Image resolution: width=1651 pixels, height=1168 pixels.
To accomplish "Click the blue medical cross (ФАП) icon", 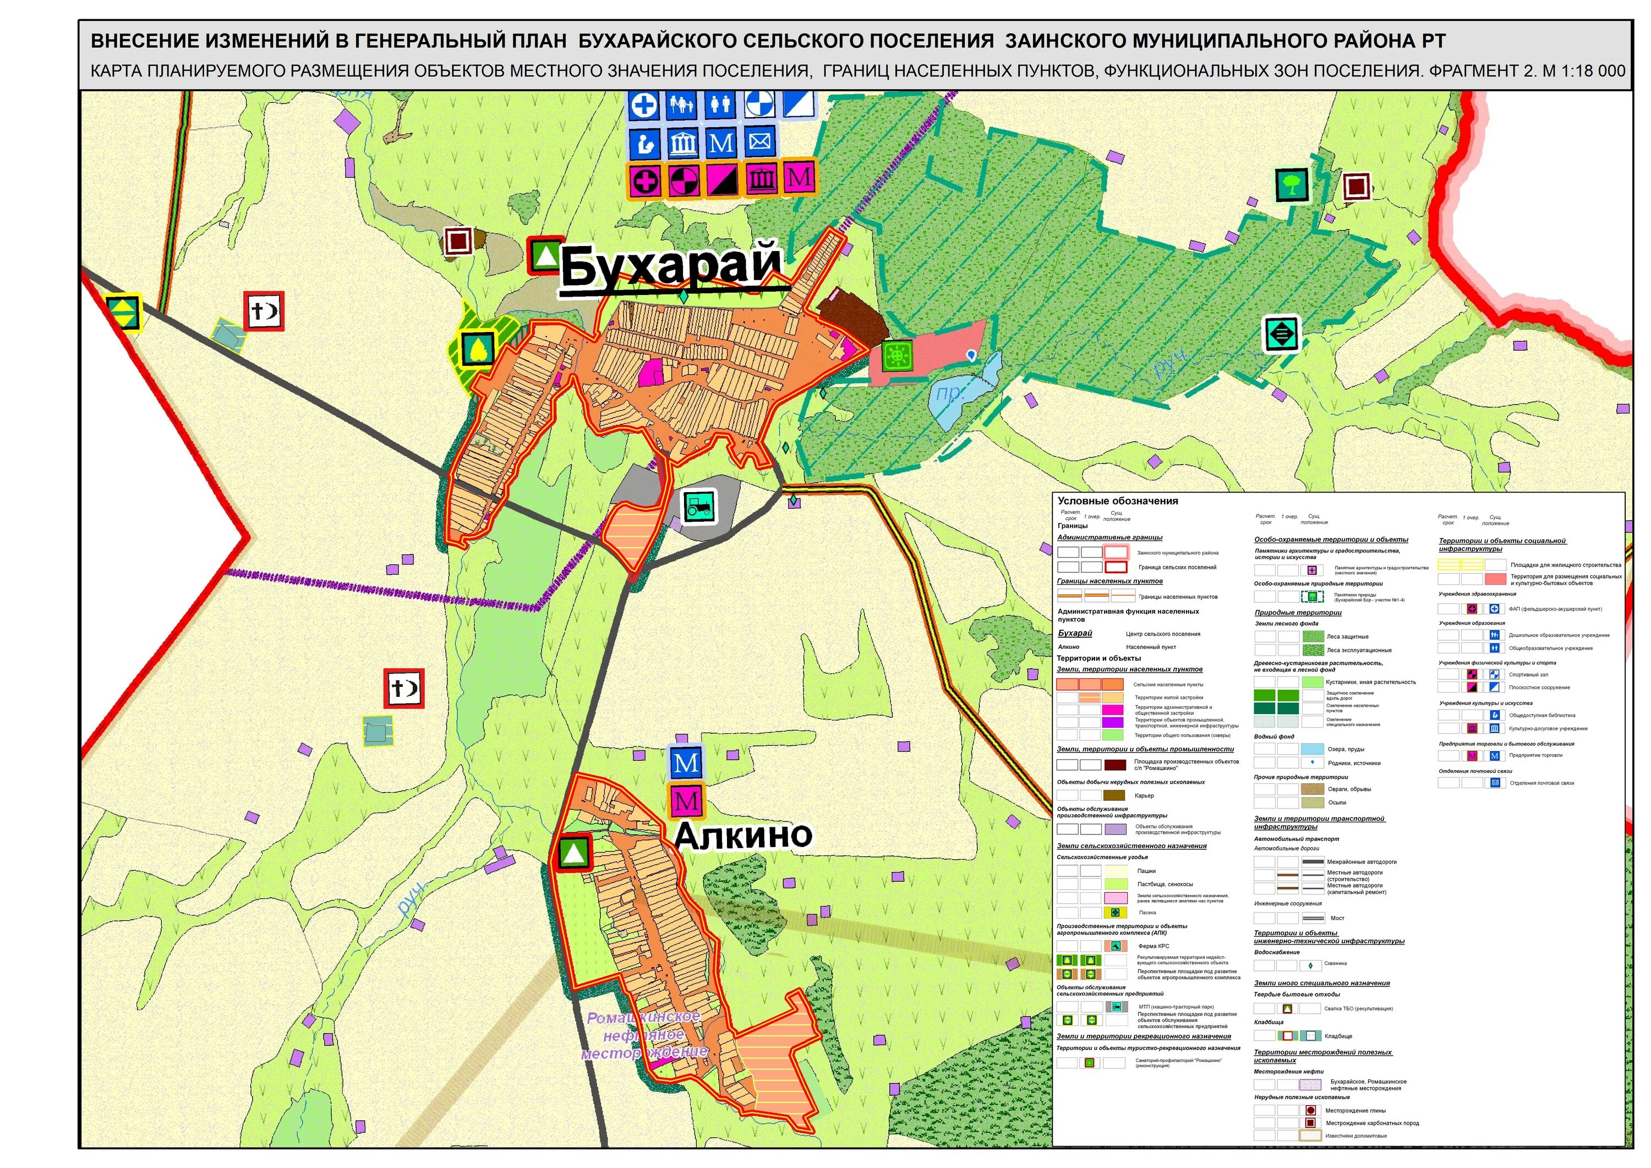I will 644,105.
